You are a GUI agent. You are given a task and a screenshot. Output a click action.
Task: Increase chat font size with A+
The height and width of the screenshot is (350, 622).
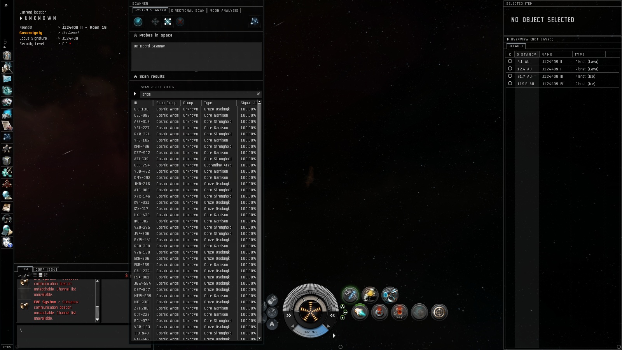(26, 276)
